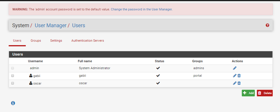The image size is (280, 112).
Task: Click the user icon beside gabii
Action: coord(31,76)
